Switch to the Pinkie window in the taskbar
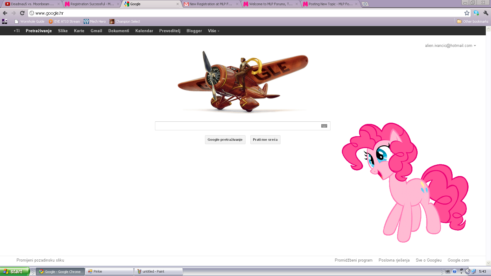 110,271
